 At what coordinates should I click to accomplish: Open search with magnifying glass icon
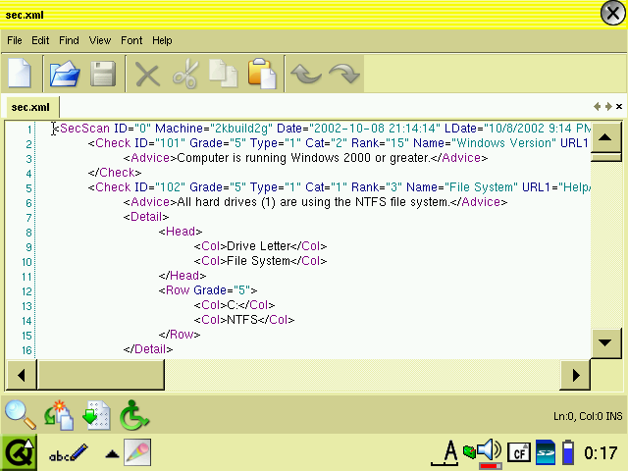coord(20,415)
